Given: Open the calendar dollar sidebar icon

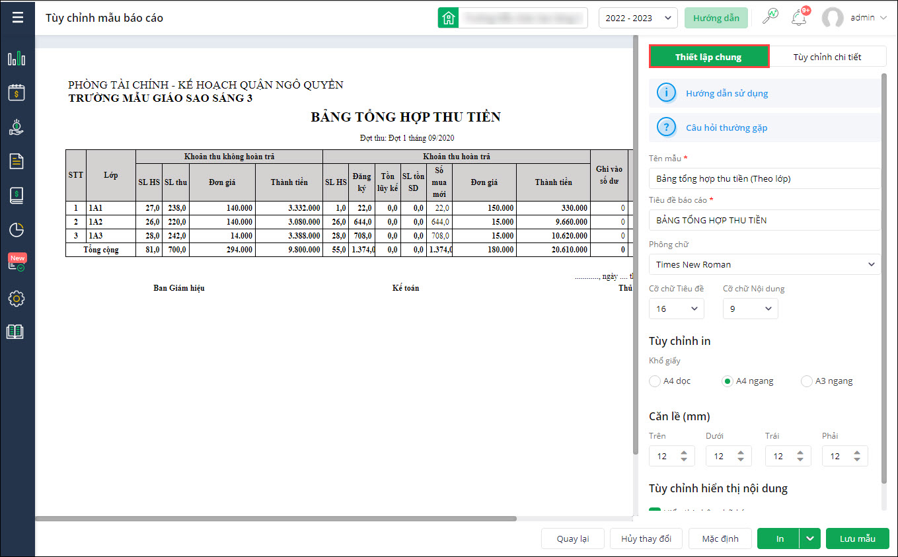Looking at the screenshot, I should 17,93.
